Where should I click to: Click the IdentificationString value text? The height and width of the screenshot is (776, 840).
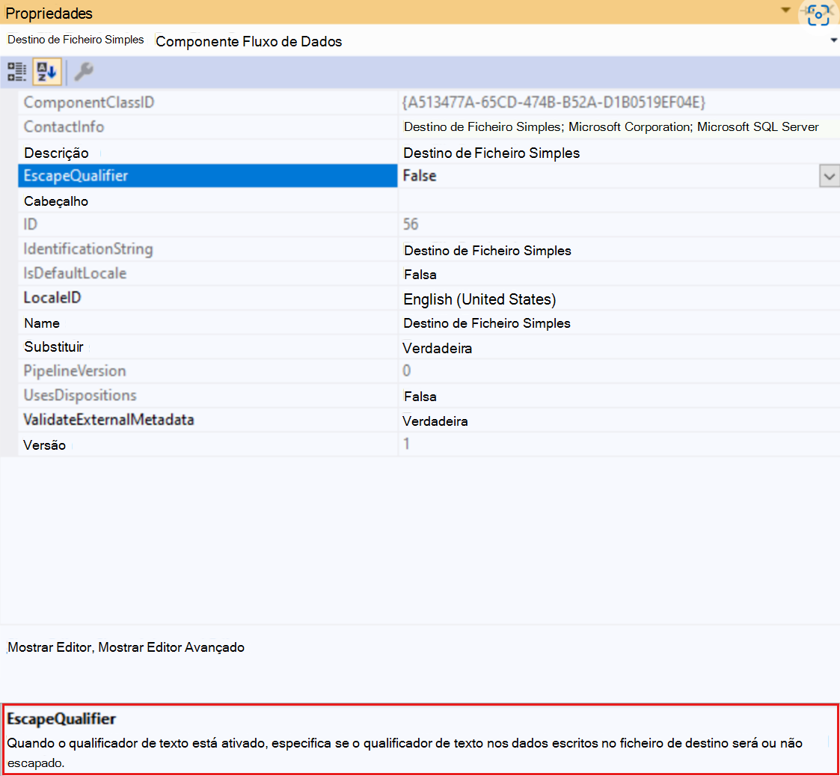coord(488,251)
